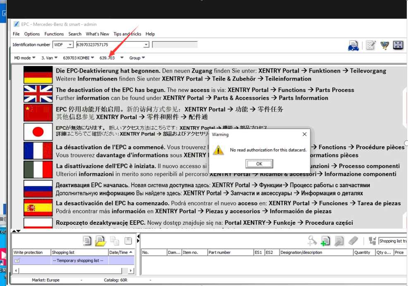Toggle write protection on temporary shopping list
Image resolution: width=408 pixels, height=286 pixels.
17,260
